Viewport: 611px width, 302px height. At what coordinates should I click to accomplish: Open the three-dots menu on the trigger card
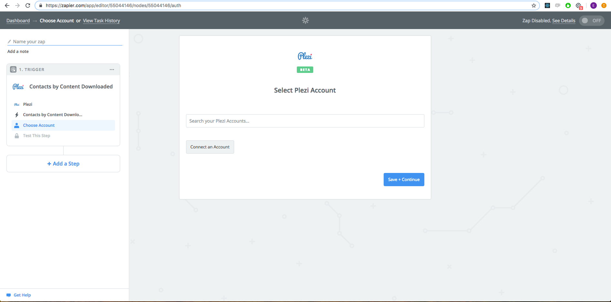pos(112,69)
